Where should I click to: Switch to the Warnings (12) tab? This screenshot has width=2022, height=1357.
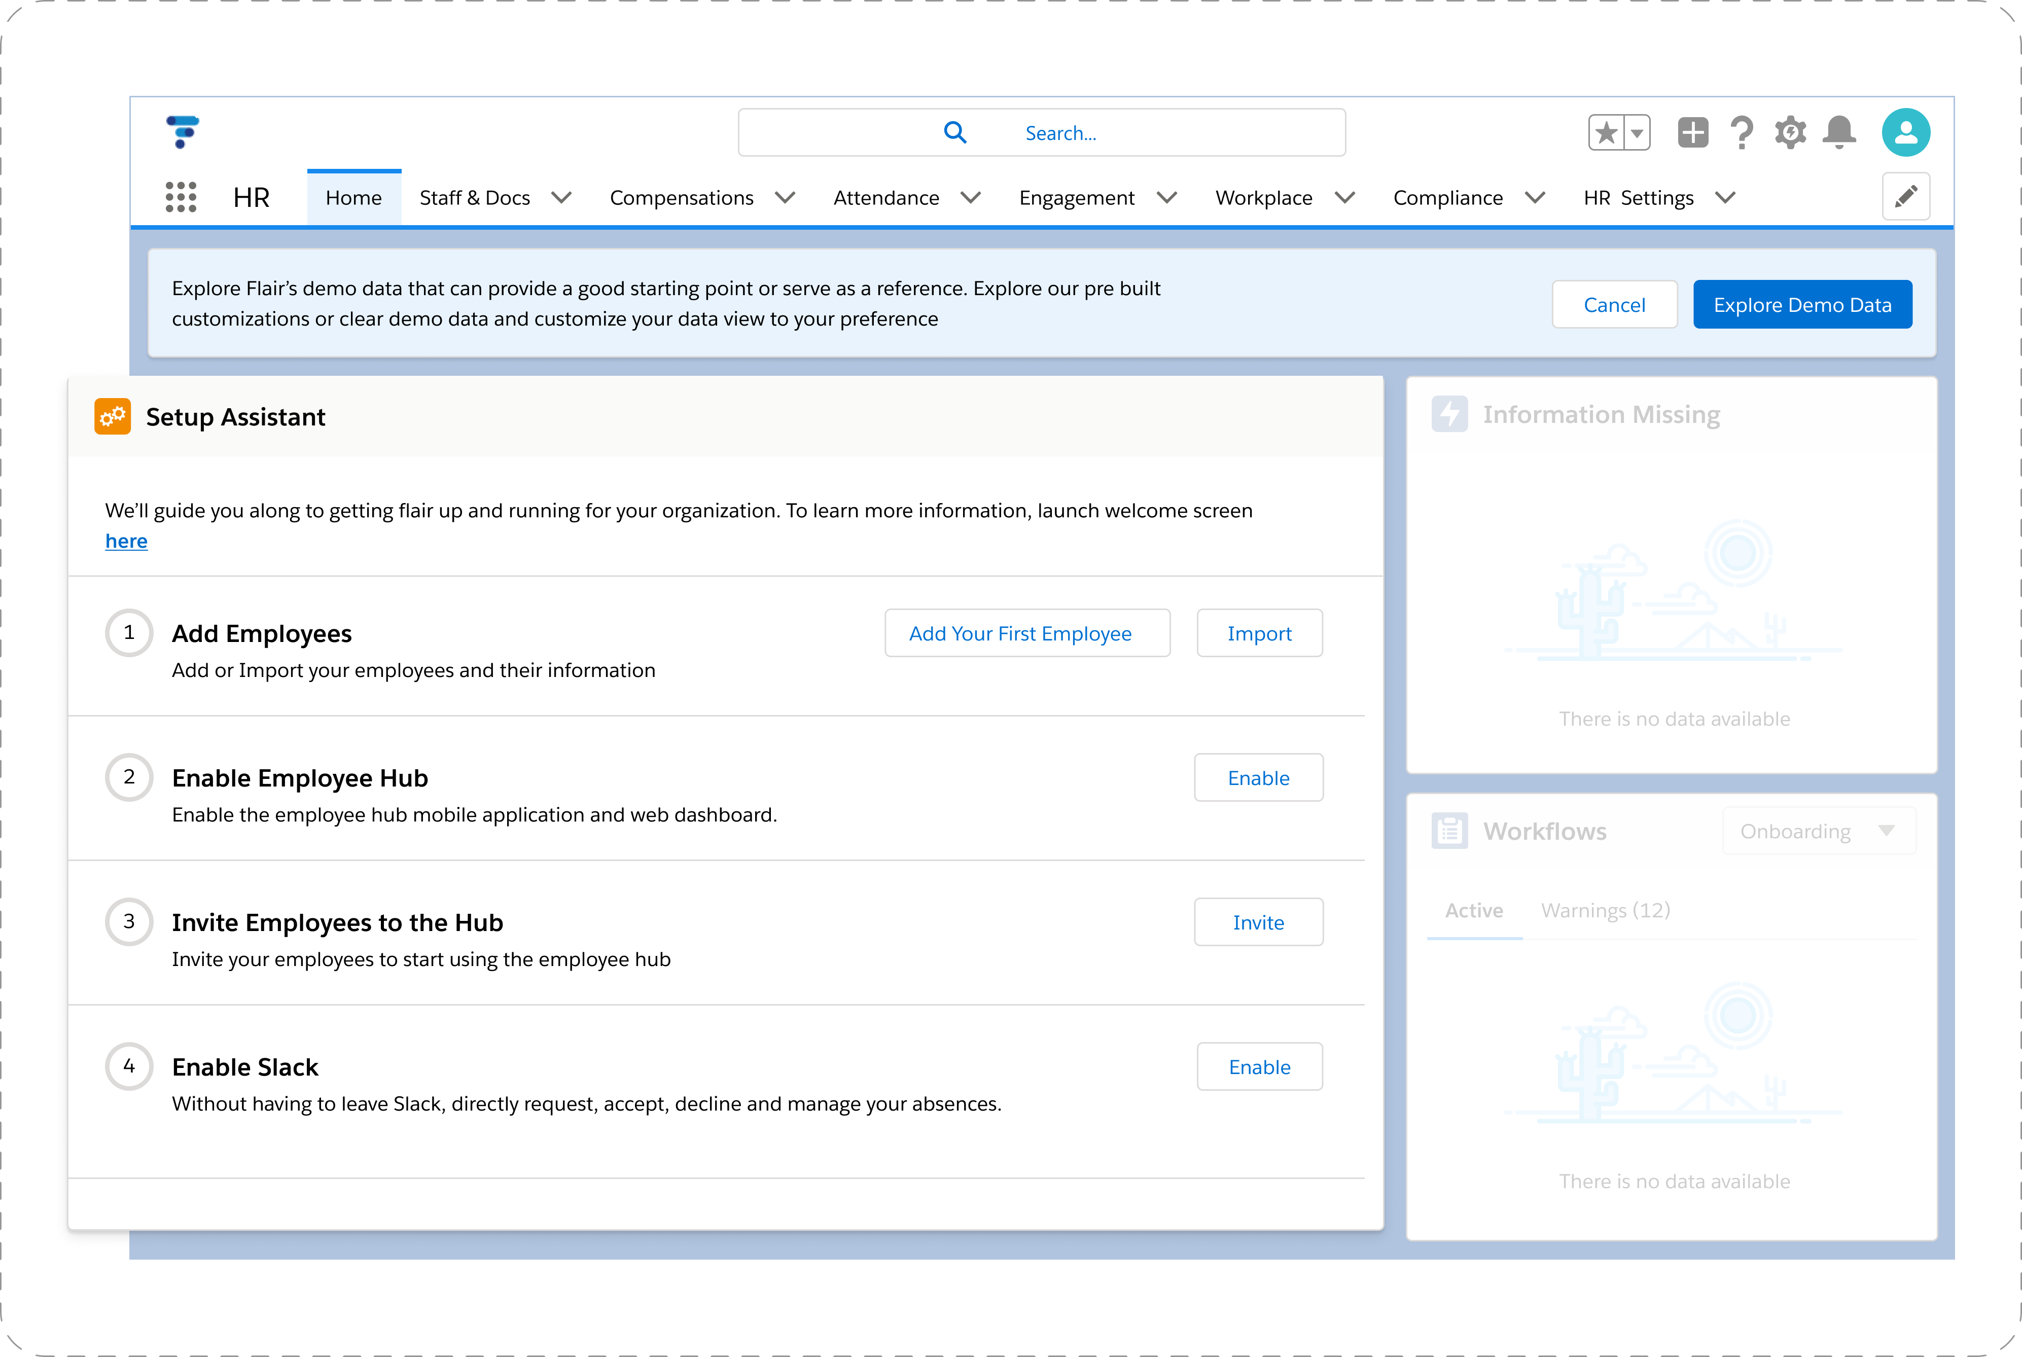click(x=1605, y=910)
